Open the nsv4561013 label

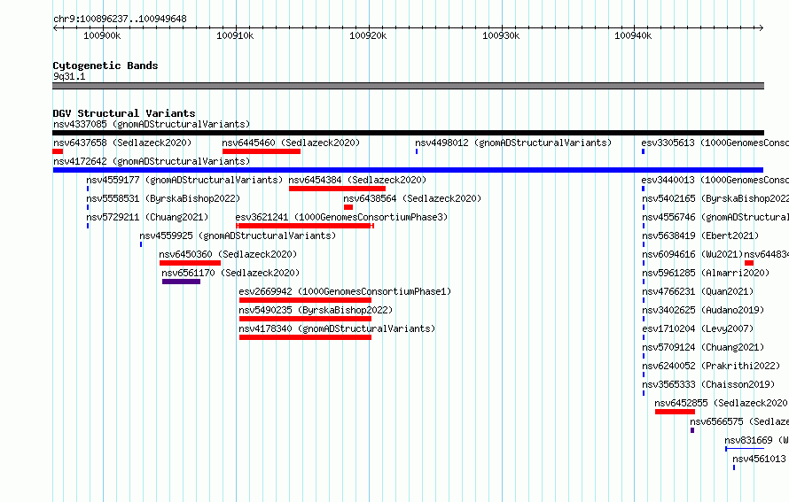(x=759, y=459)
